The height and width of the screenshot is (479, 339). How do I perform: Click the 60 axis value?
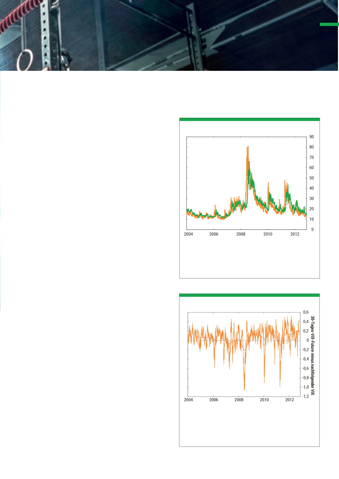coord(312,168)
